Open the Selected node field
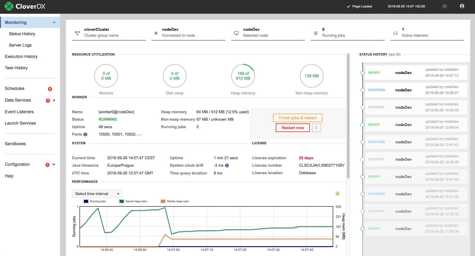 (268, 33)
